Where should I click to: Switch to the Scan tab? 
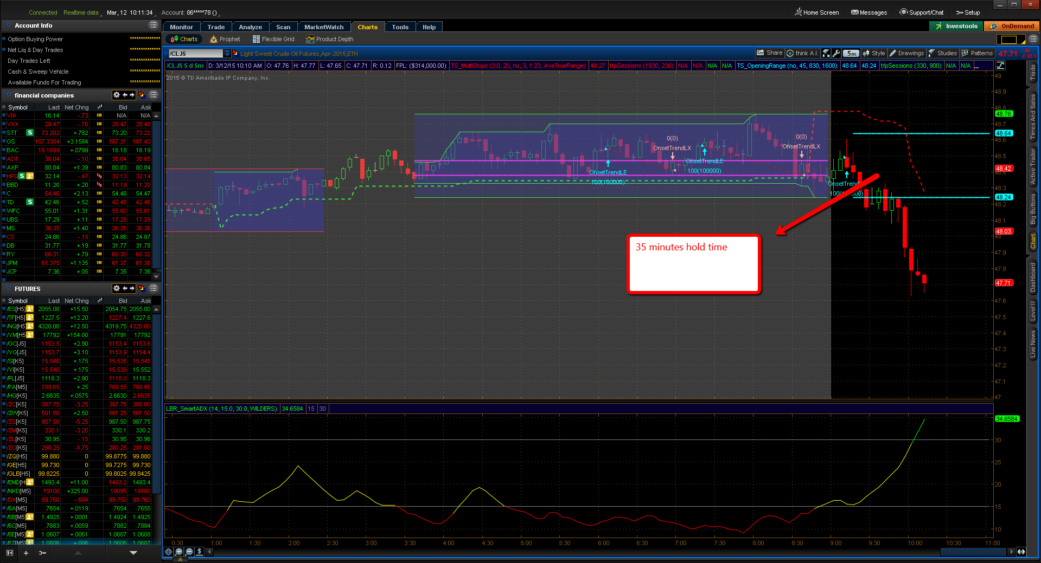point(283,27)
